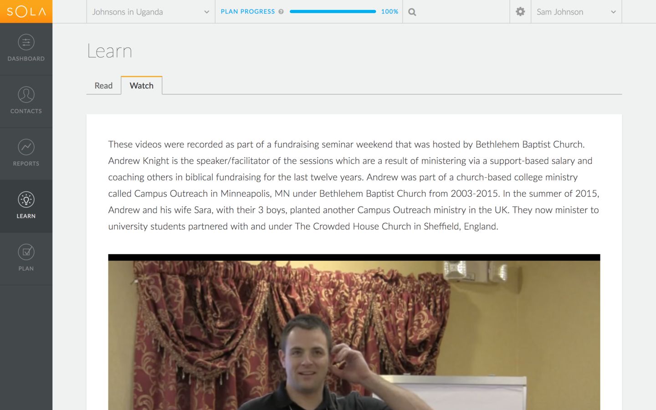
Task: Open the Dashboard from the sidebar
Action: pos(26,49)
